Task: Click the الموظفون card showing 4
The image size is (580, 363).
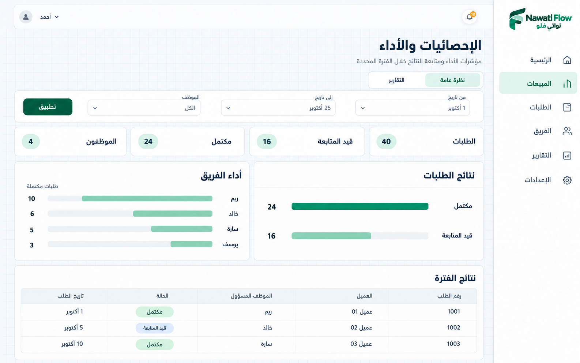Action: pyautogui.click(x=71, y=142)
